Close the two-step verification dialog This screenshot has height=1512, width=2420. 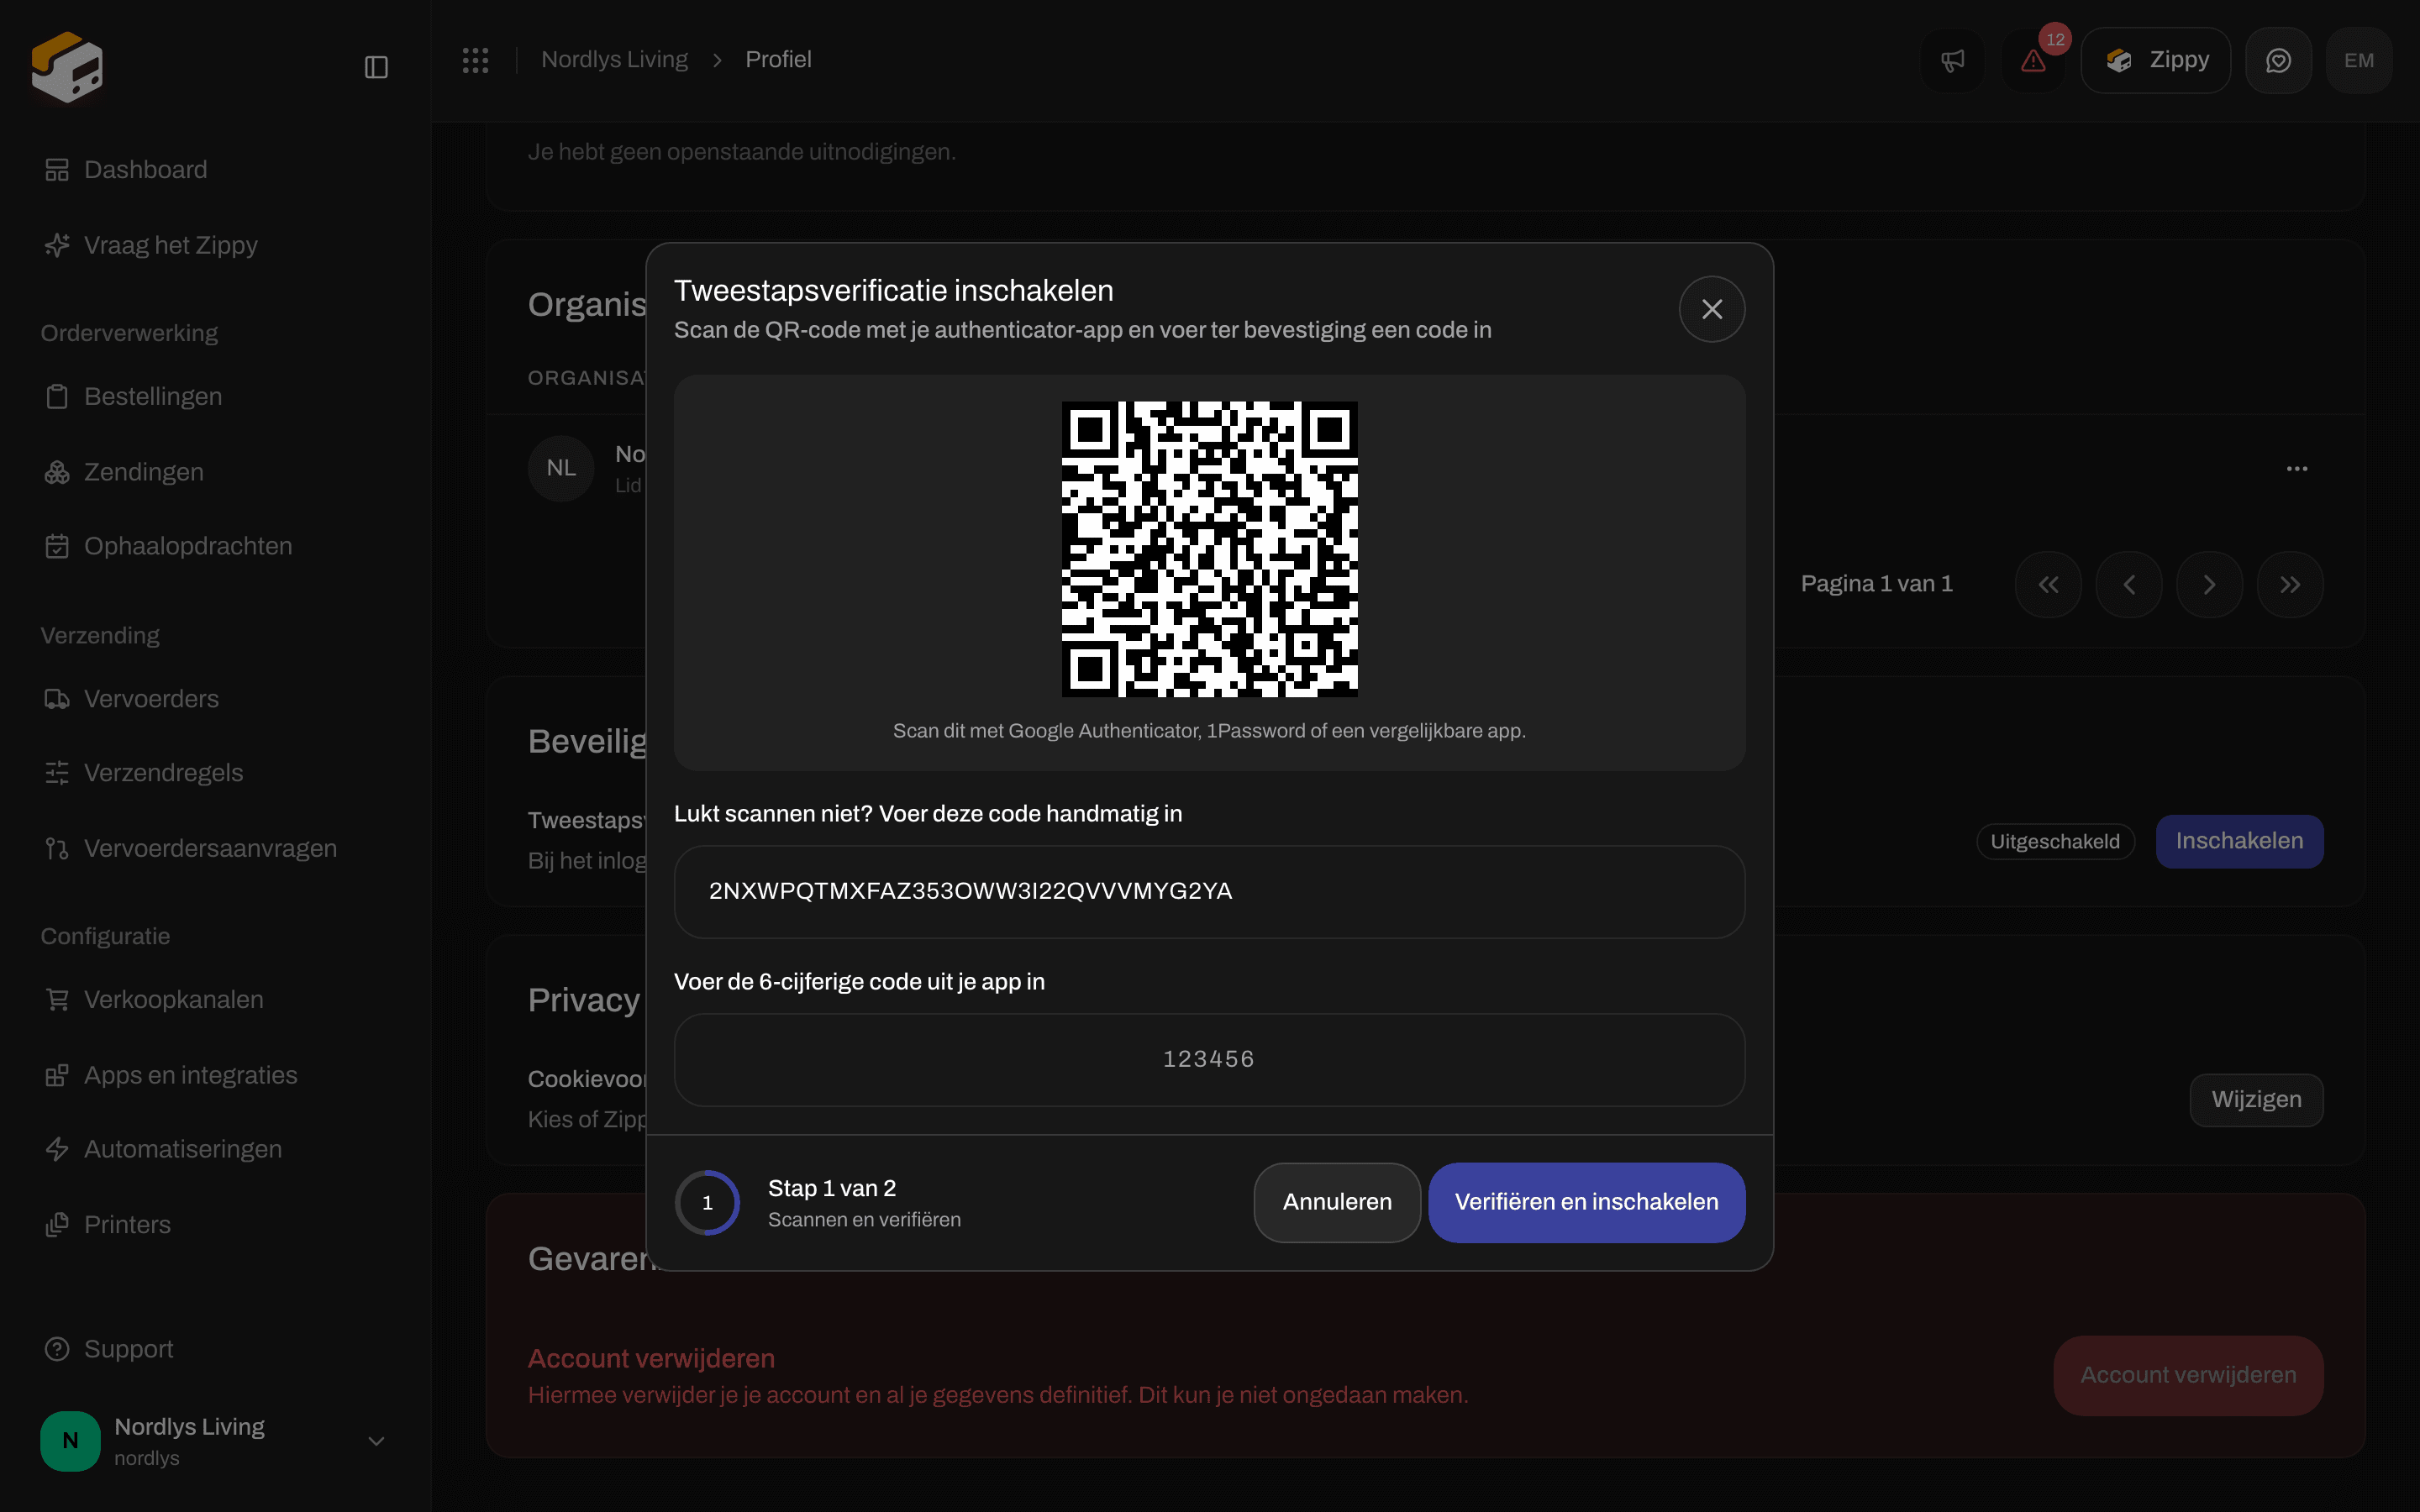pos(1711,309)
